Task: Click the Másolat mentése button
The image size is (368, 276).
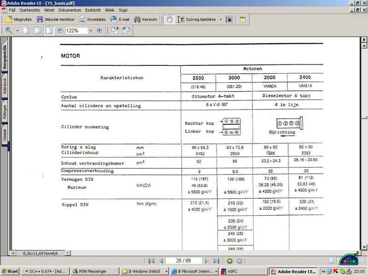Action: pyautogui.click(x=55, y=20)
